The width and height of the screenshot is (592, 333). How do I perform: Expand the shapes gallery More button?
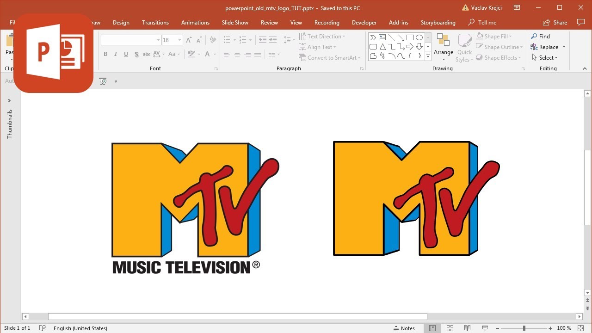(x=428, y=56)
